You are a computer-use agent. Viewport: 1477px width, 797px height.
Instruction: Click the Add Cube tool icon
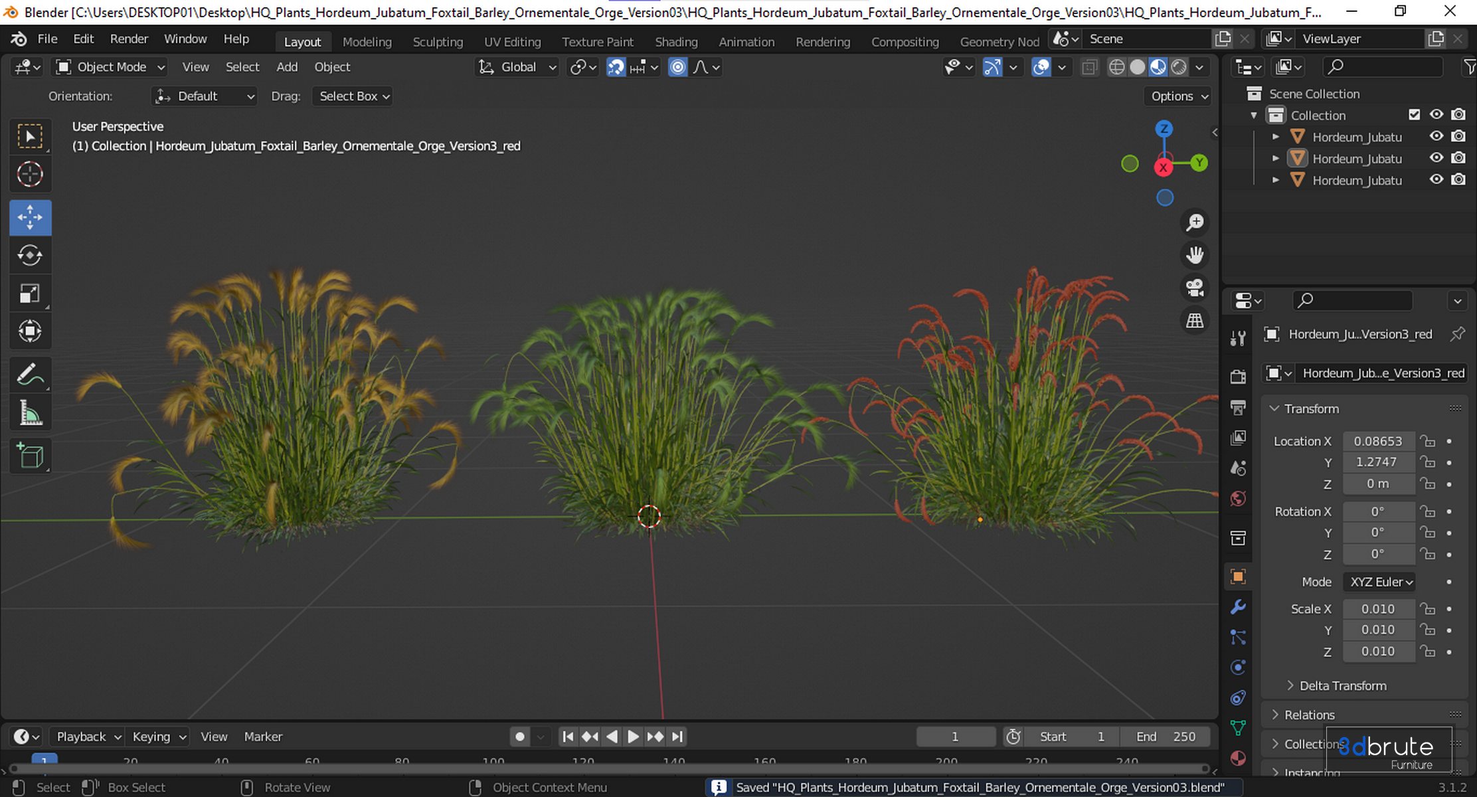30,456
